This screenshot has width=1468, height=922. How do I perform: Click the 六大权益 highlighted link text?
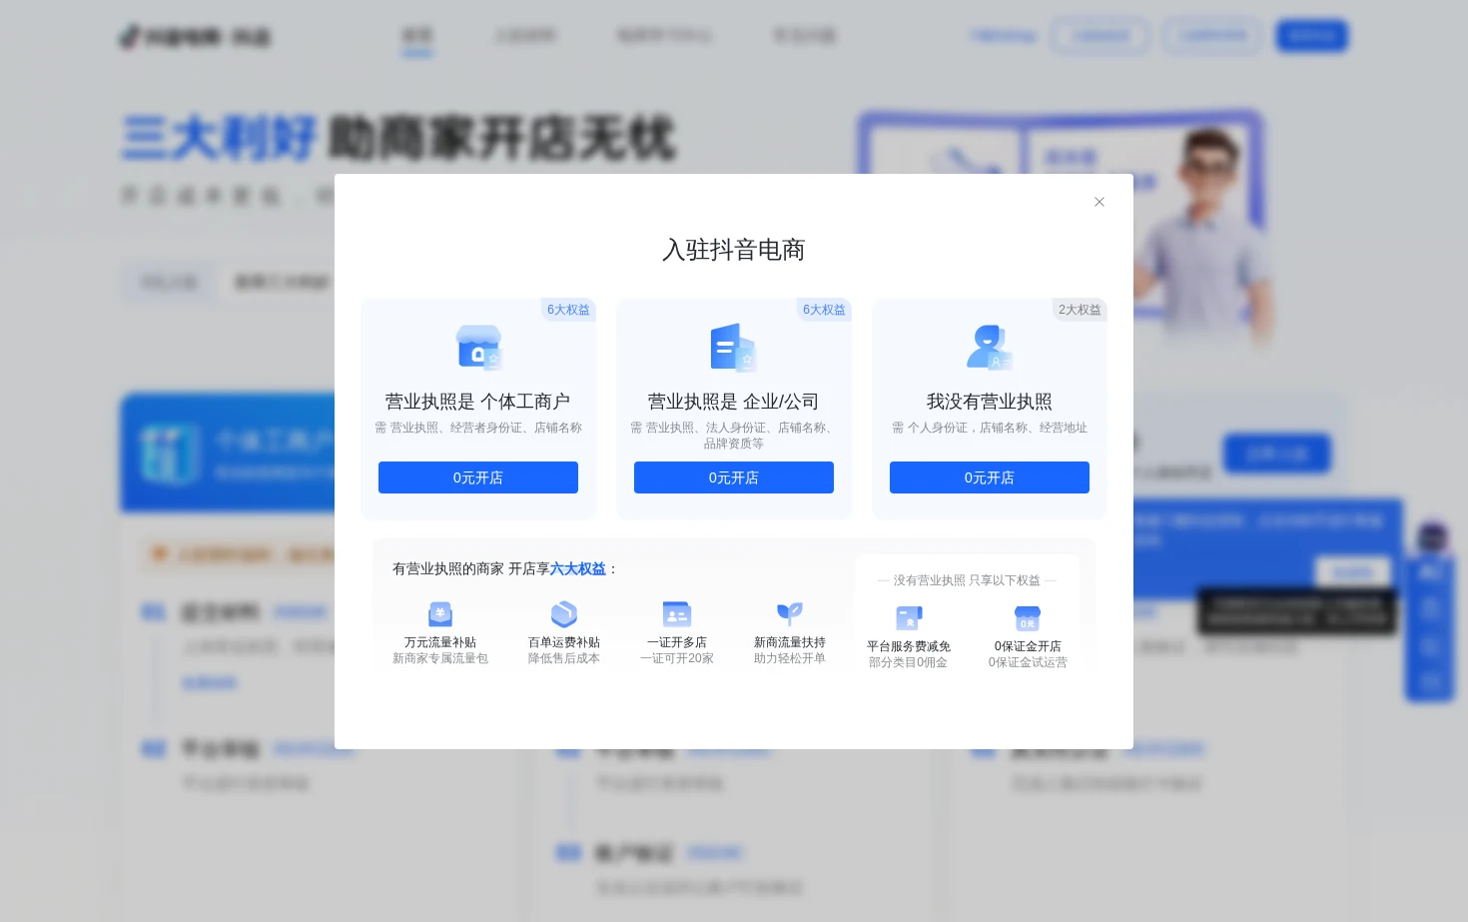pos(578,568)
